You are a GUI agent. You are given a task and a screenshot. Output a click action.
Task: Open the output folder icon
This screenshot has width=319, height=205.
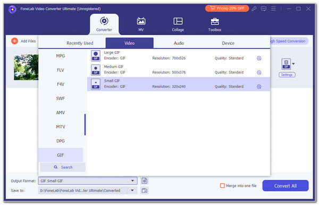[145, 191]
